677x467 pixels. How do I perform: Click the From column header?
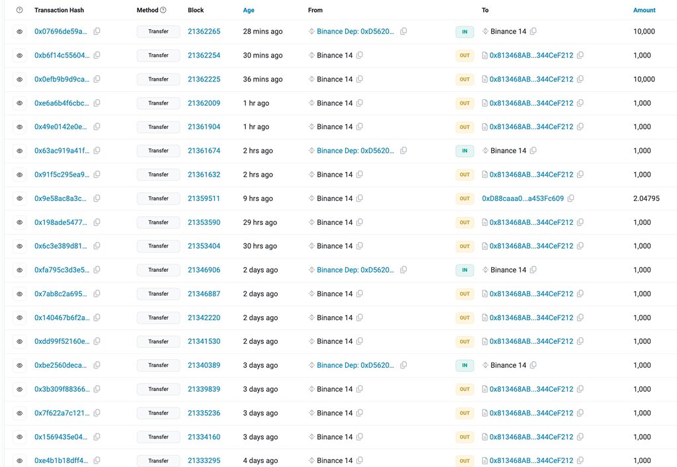pos(315,10)
